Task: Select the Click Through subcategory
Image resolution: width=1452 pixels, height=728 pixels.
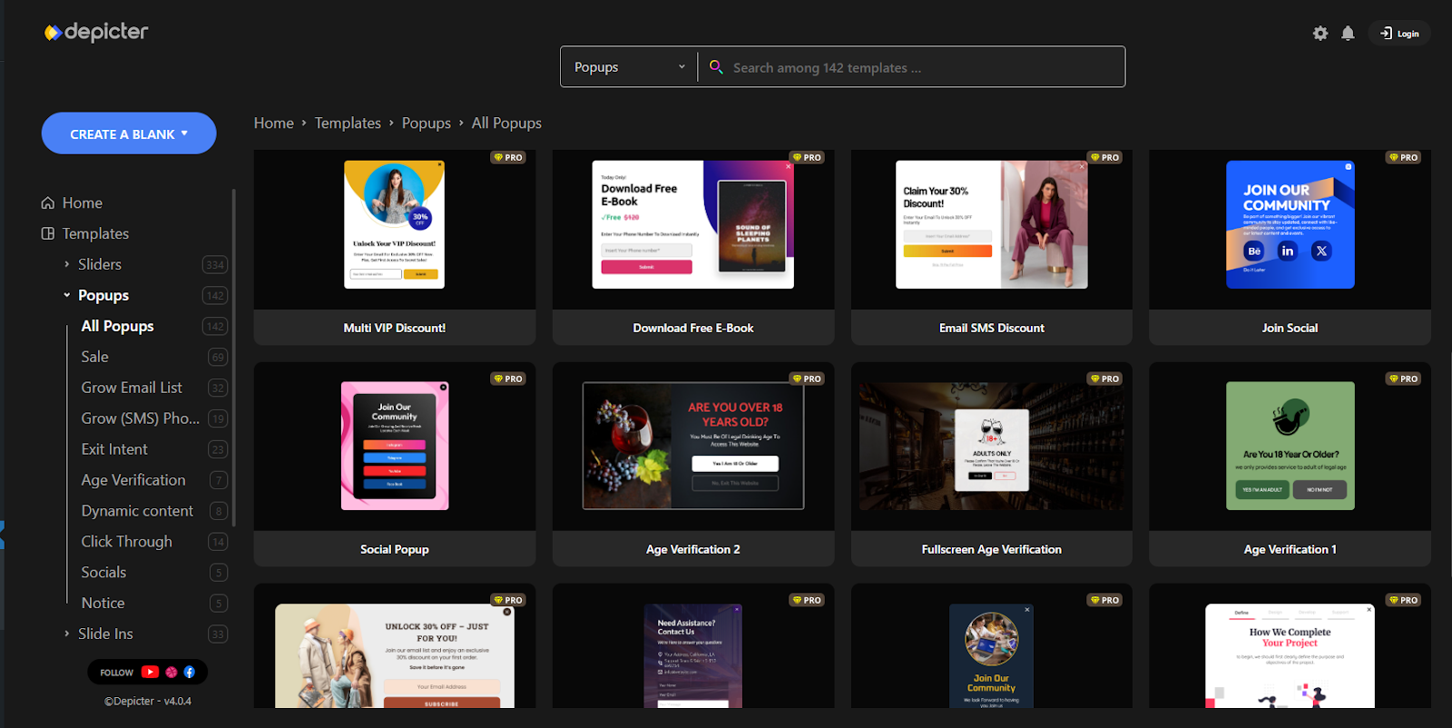Action: (x=126, y=542)
